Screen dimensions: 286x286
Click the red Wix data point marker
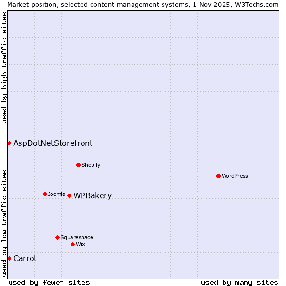point(72,244)
